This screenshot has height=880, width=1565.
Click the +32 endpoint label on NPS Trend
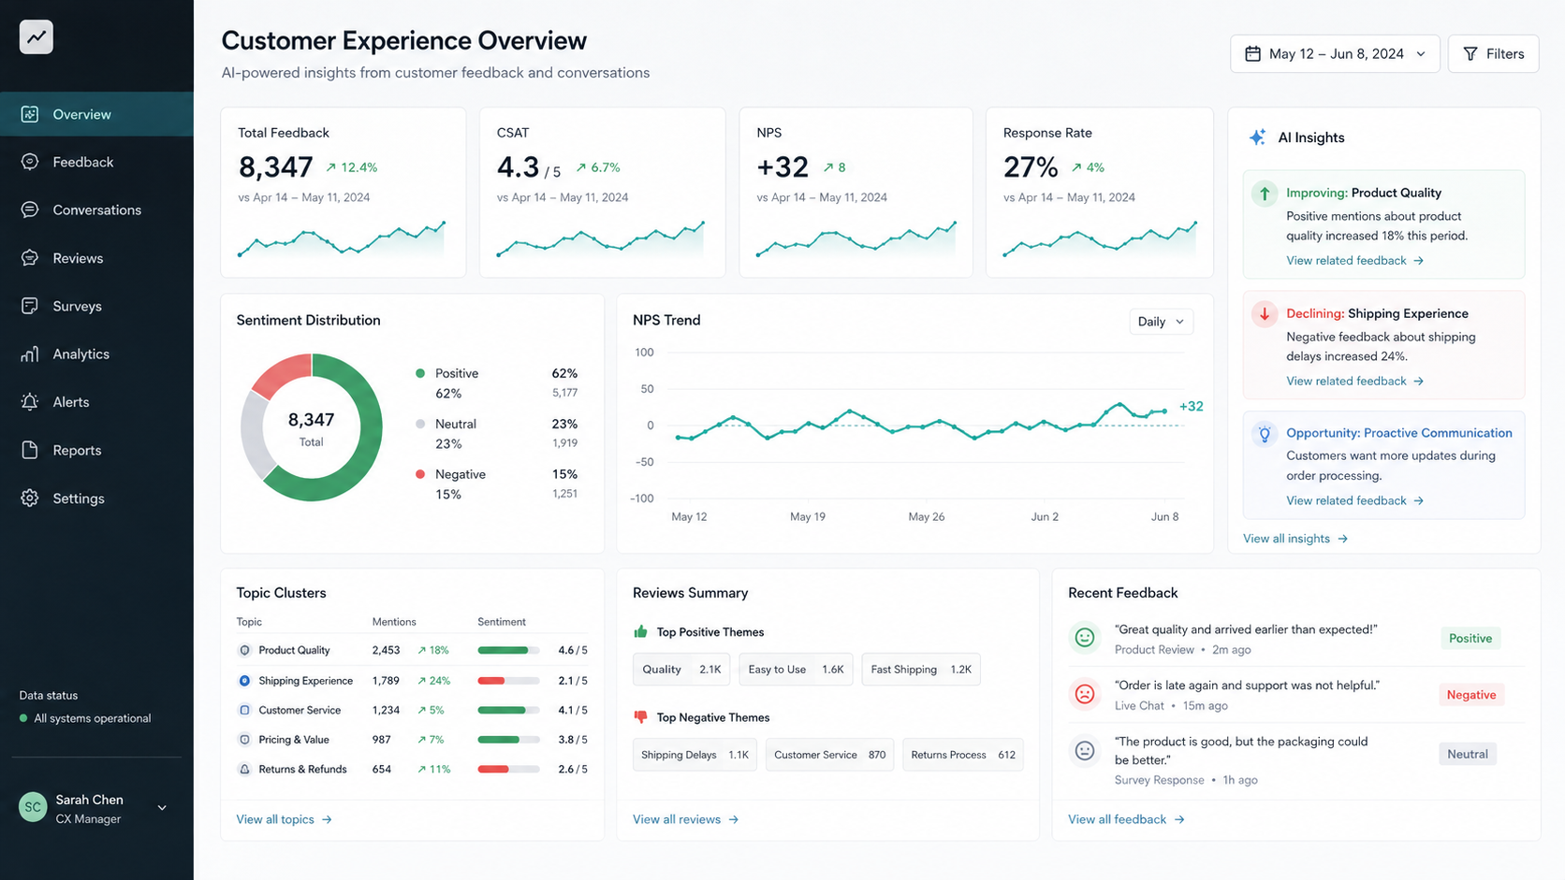click(1192, 407)
